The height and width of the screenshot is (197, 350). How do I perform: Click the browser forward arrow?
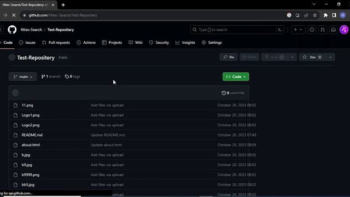point(5,15)
